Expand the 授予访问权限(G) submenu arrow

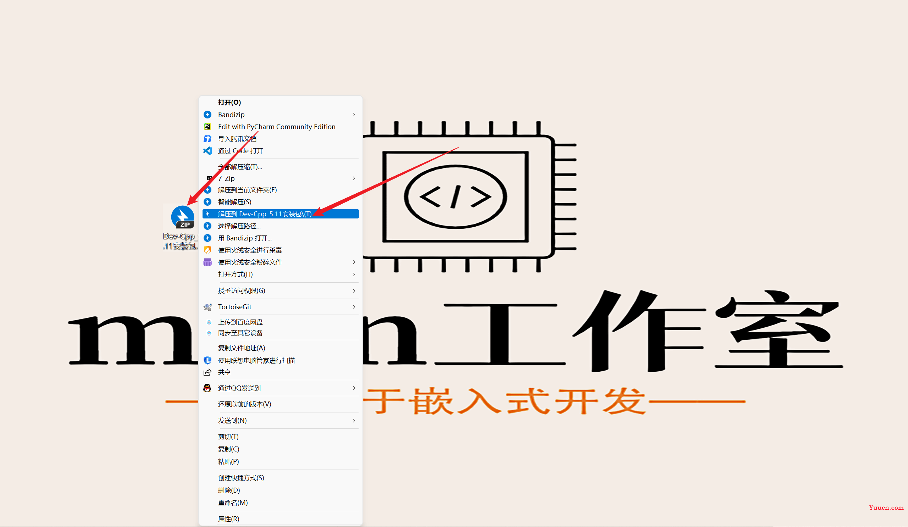pos(354,291)
